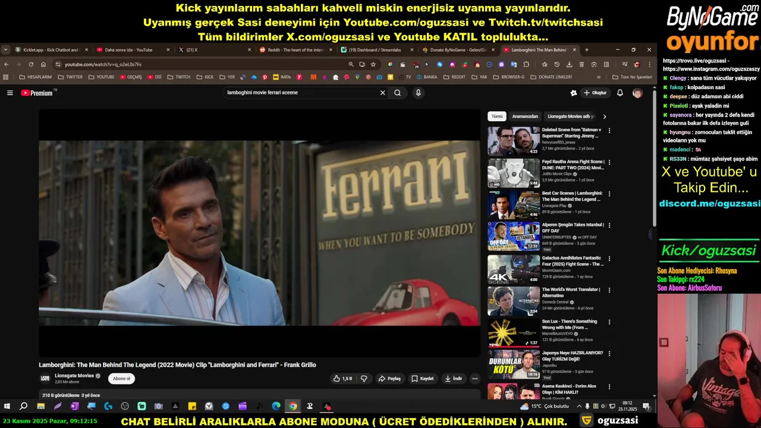
Task: Go to YouTube Premium home logo
Action: (38, 93)
